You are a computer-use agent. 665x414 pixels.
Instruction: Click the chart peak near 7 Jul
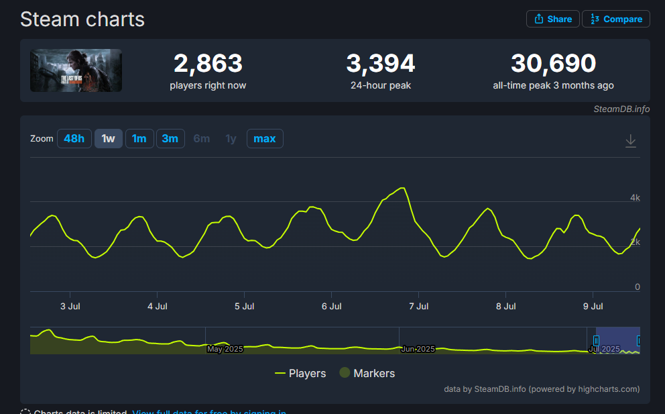[x=402, y=188]
